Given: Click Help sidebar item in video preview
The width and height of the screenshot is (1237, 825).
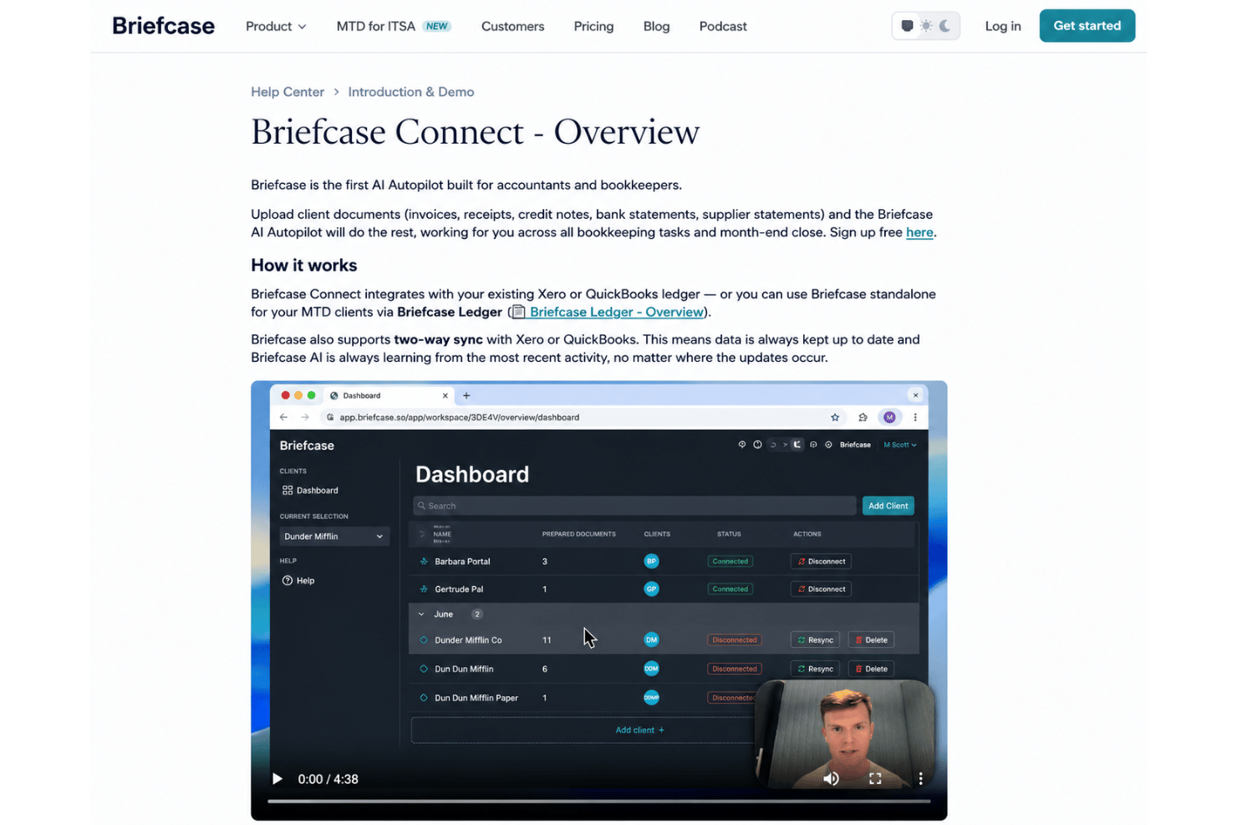Looking at the screenshot, I should pos(298,581).
